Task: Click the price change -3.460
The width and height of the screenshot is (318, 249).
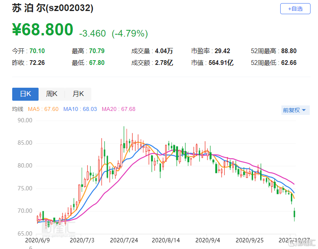Action: 92,33
